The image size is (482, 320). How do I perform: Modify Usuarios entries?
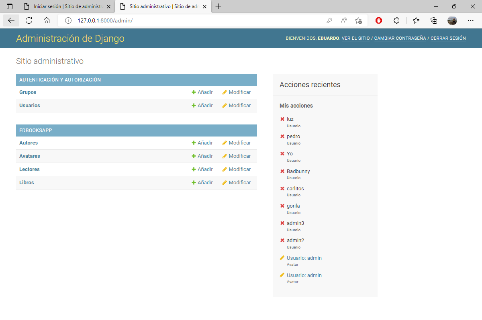(237, 106)
